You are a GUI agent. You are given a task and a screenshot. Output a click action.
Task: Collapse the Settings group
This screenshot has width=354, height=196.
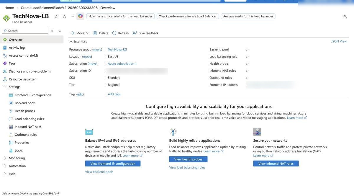coord(5,87)
